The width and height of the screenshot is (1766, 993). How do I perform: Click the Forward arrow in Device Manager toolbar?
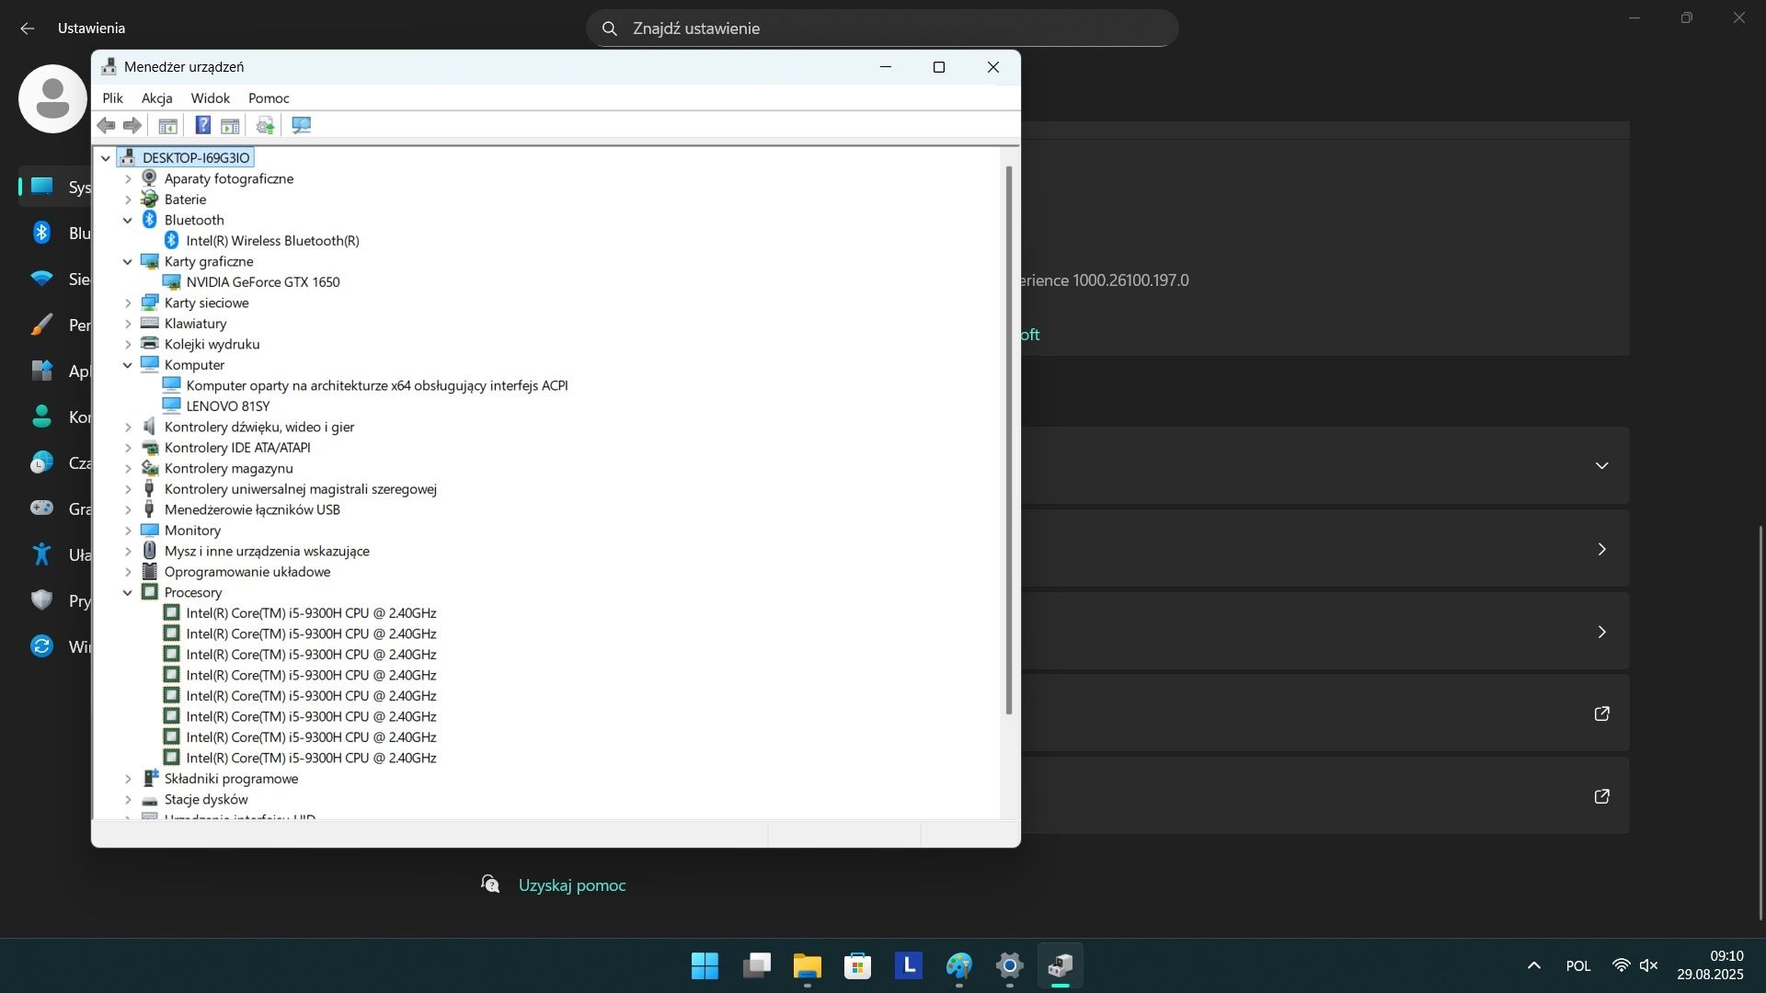132,125
